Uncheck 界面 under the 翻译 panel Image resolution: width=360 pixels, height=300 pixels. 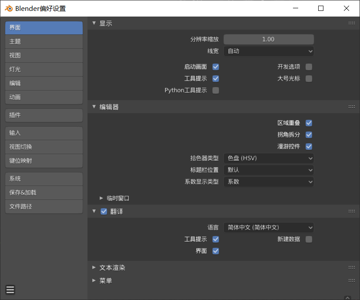215,251
